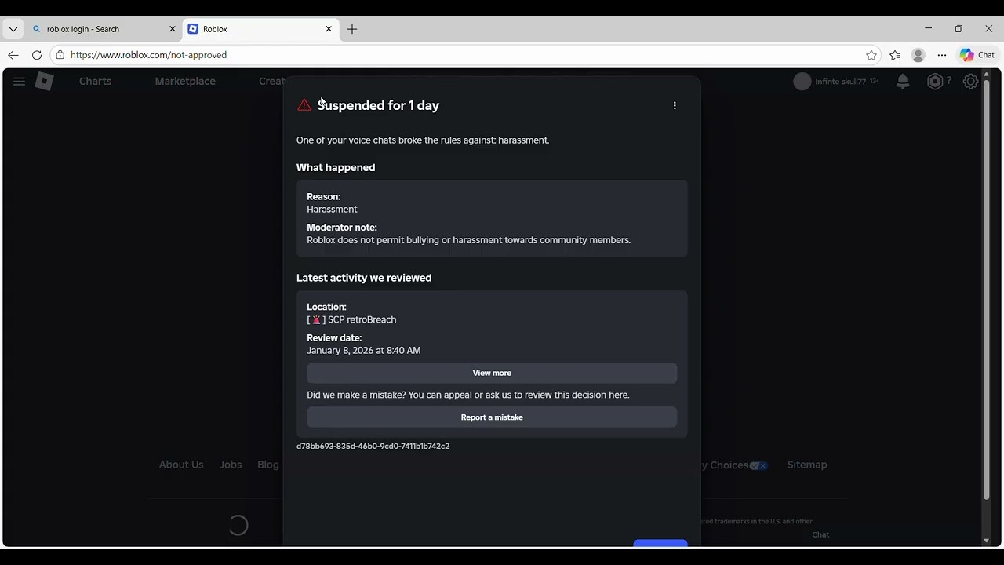Open the Roblox Chat panel at bottom
This screenshot has height=565, width=1004.
click(x=820, y=534)
